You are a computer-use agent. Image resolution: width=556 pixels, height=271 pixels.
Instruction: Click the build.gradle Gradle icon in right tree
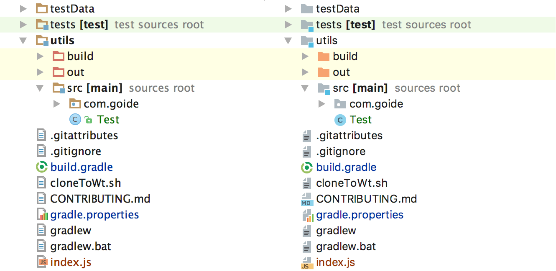click(x=307, y=168)
